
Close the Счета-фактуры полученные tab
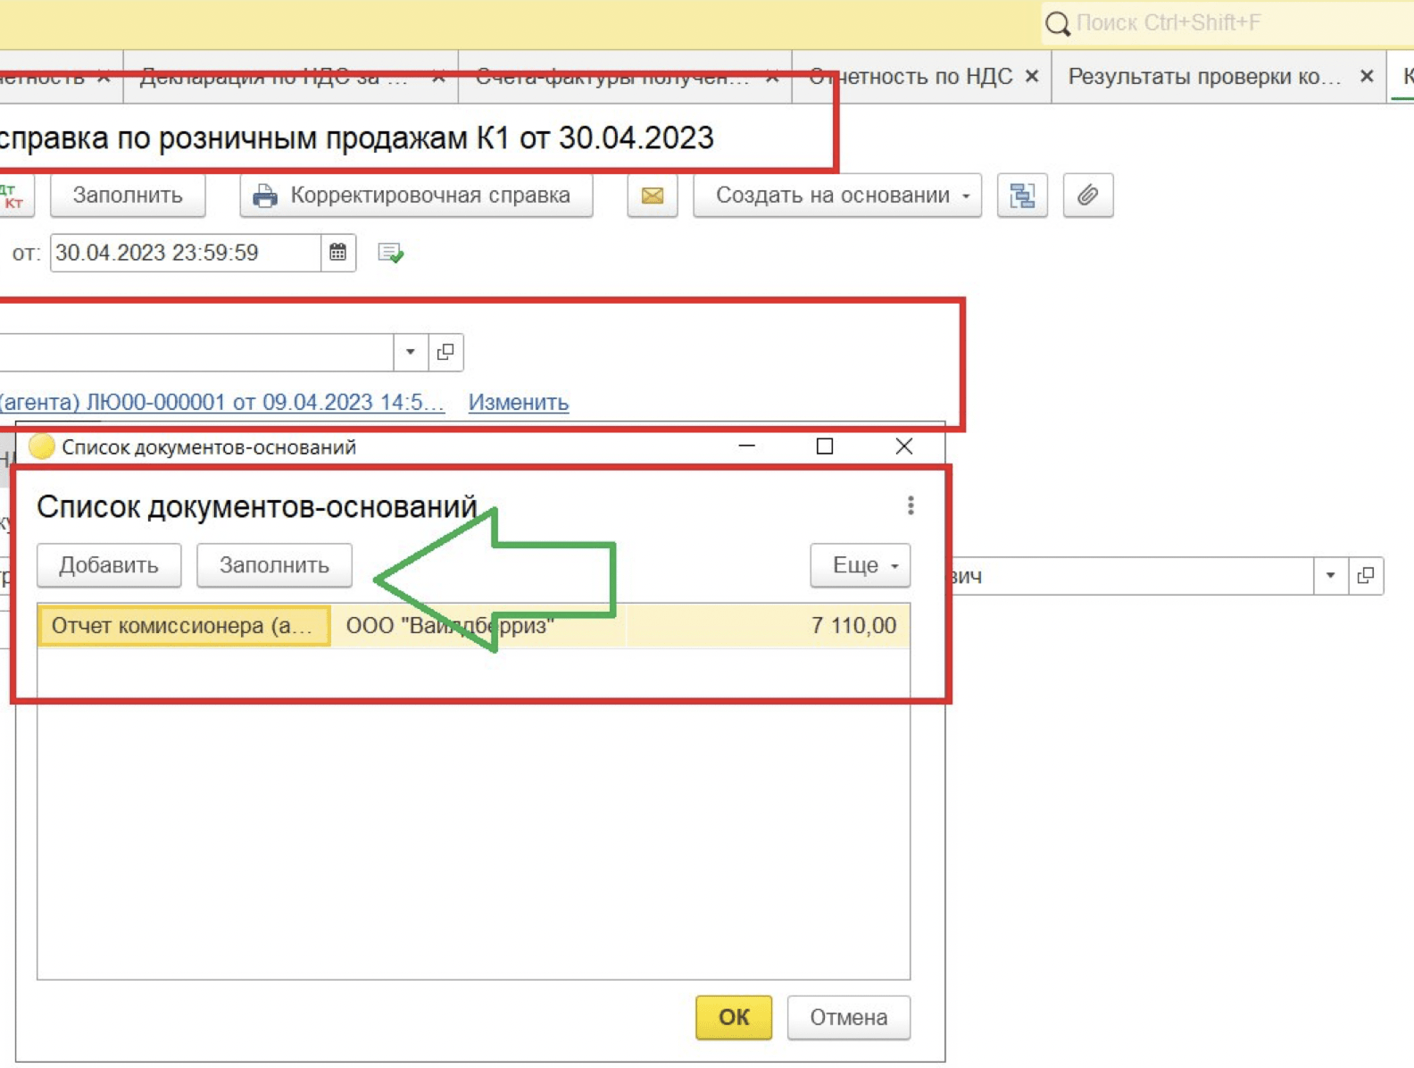click(772, 77)
